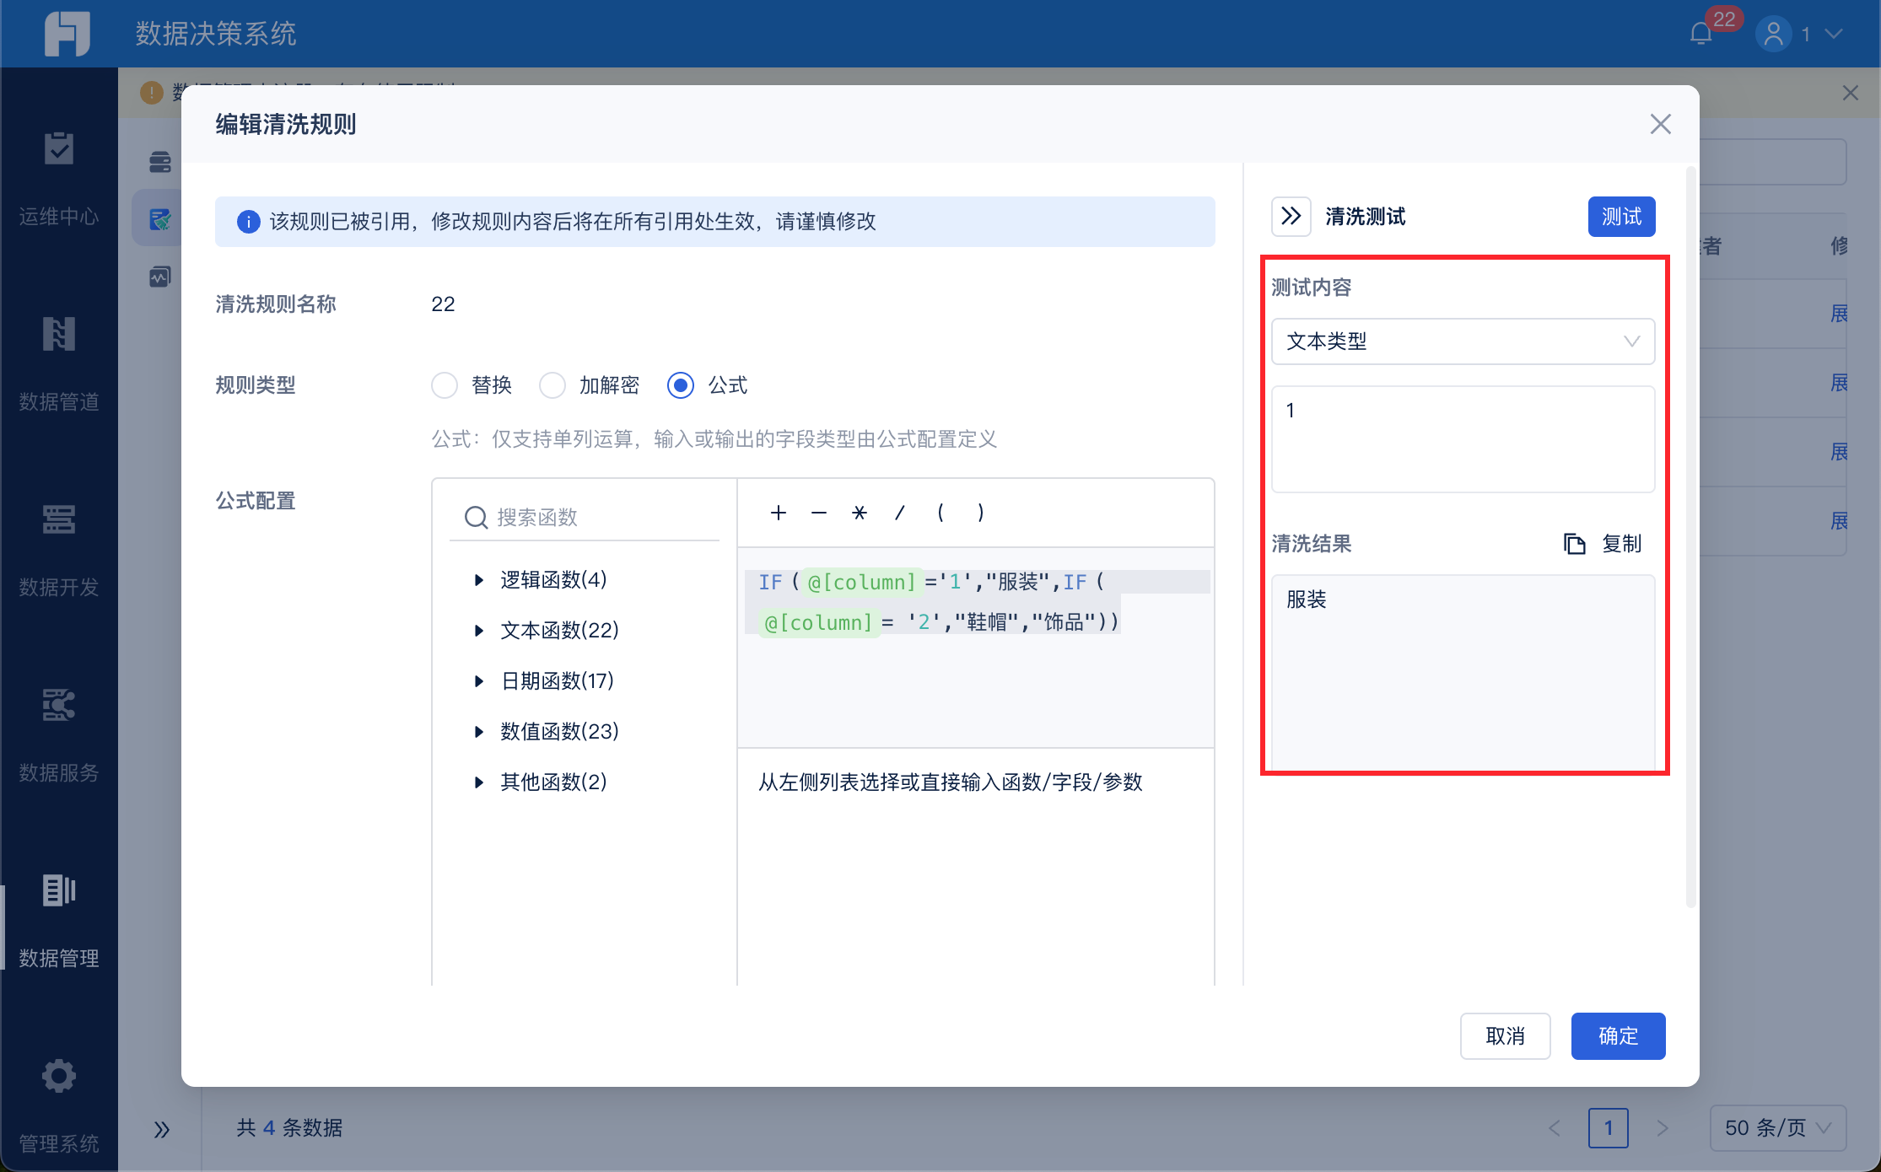This screenshot has width=1881, height=1172.
Task: Open 数据管道 in left sidebar
Action: click(x=59, y=335)
